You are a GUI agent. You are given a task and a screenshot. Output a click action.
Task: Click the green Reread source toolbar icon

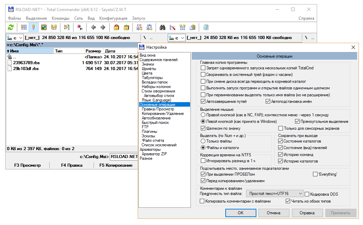pyautogui.click(x=11, y=27)
